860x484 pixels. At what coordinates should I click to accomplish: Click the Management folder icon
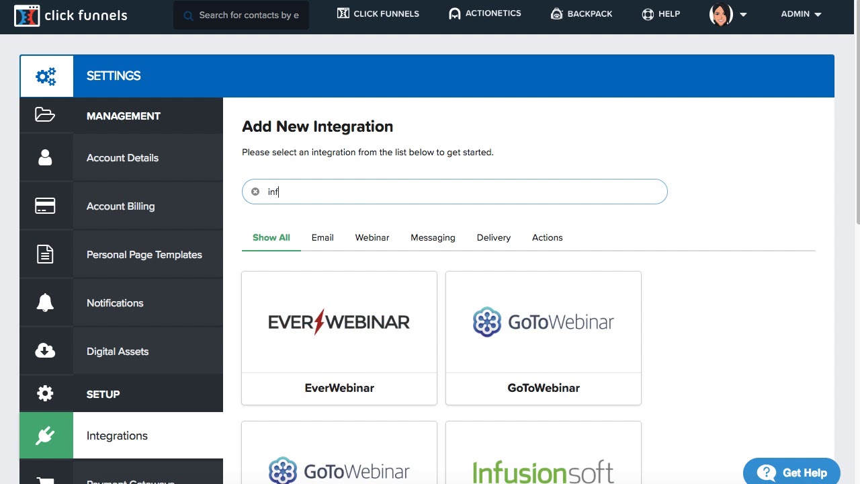(x=45, y=115)
